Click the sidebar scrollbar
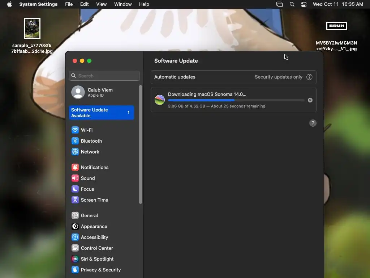 141,144
